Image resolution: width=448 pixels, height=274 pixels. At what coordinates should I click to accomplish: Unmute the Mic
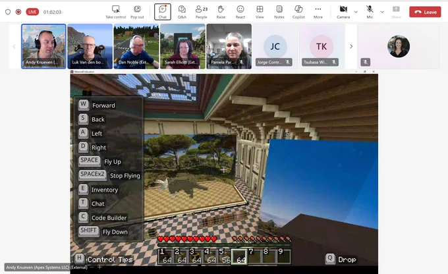(370, 12)
